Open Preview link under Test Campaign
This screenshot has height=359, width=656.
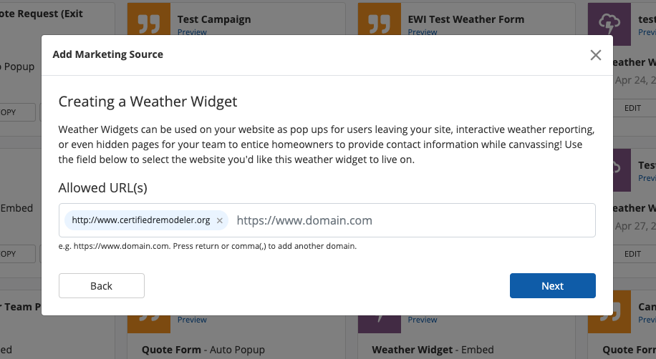192,32
